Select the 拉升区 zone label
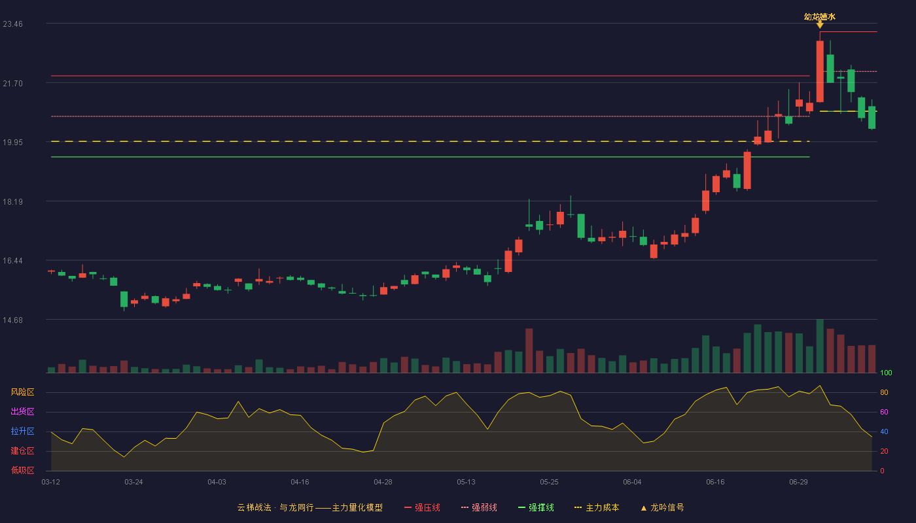This screenshot has height=523, width=916. click(x=22, y=431)
